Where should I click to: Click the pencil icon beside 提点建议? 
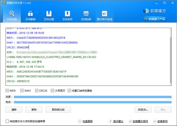110,121
